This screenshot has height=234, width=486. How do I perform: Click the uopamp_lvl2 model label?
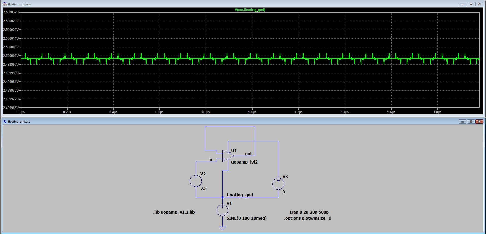click(244, 162)
